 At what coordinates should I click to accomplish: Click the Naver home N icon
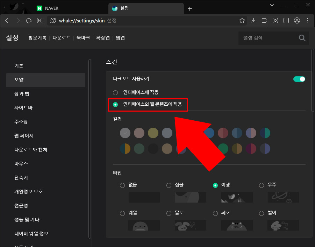click(40, 20)
